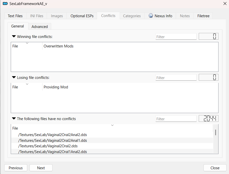Click the Previous button
The height and width of the screenshot is (174, 229).
click(16, 168)
